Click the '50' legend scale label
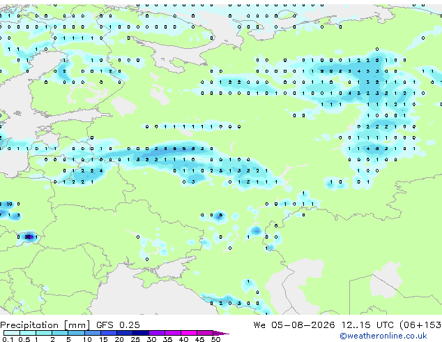 pyautogui.click(x=215, y=339)
